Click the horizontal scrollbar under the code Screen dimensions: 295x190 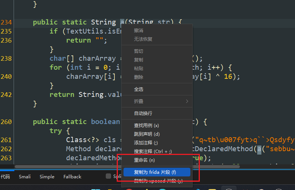(127, 167)
